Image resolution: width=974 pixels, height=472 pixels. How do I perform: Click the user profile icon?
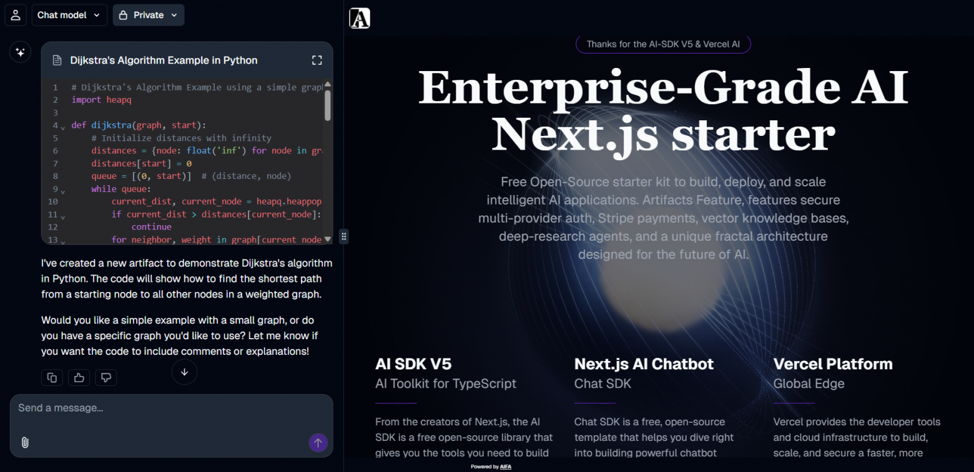(16, 15)
